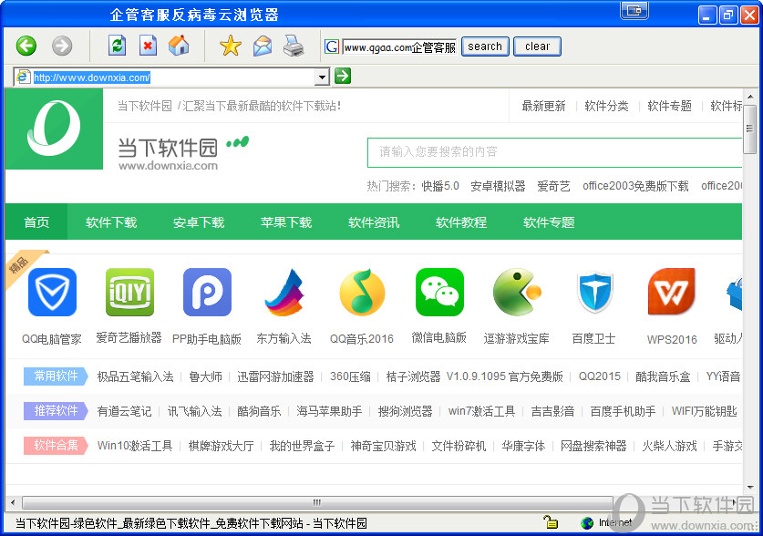Open the 最新更新 top link
The image size is (763, 536).
[543, 106]
